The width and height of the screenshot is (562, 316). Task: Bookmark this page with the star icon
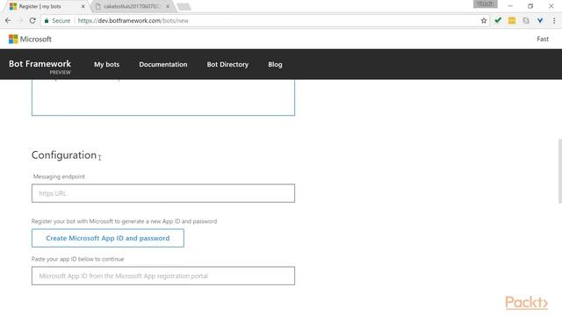[484, 21]
